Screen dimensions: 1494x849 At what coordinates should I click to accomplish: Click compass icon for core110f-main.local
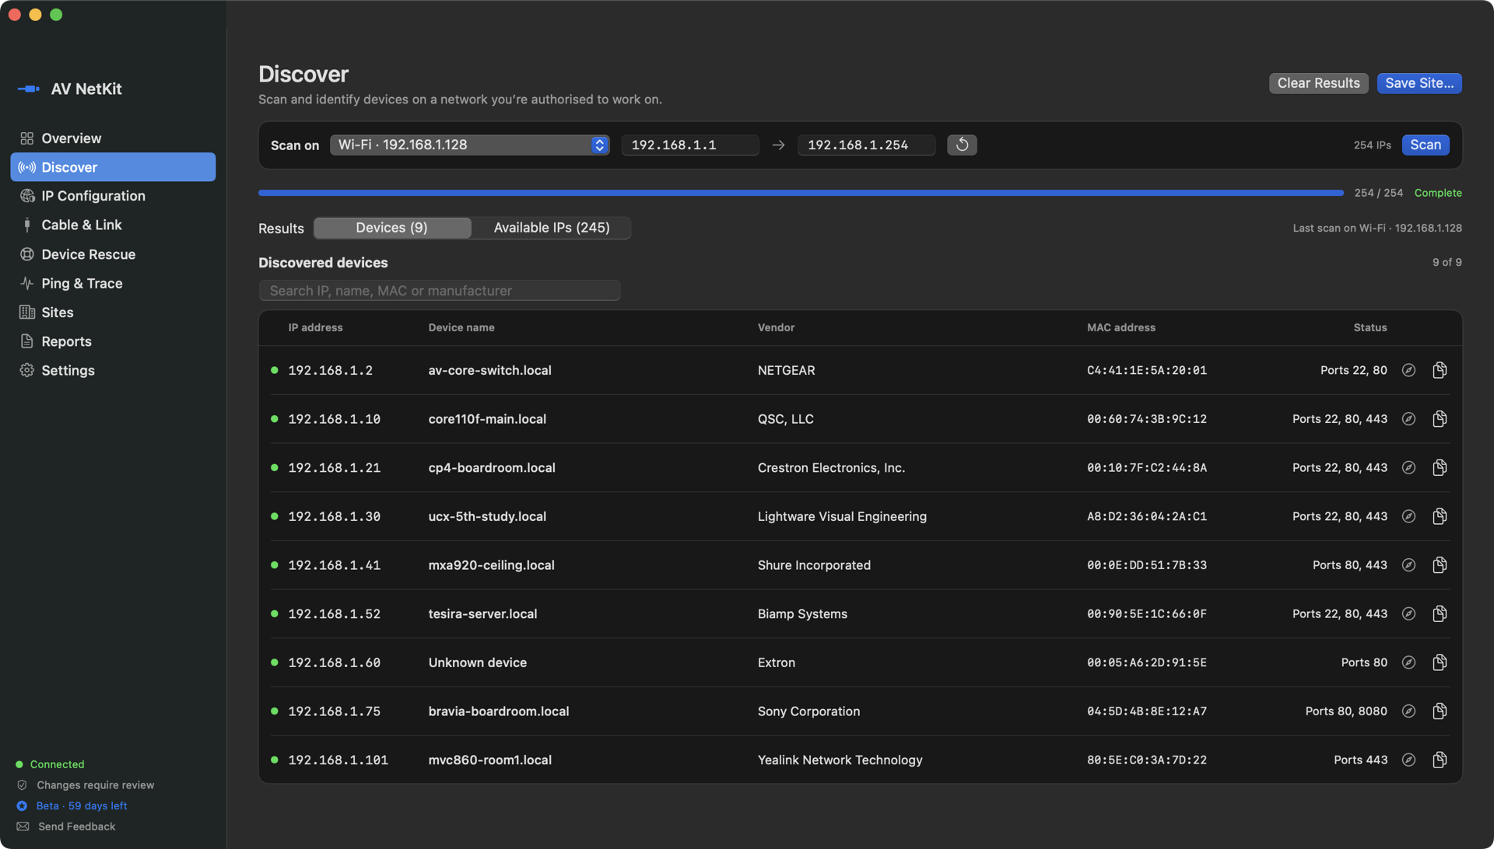tap(1408, 419)
